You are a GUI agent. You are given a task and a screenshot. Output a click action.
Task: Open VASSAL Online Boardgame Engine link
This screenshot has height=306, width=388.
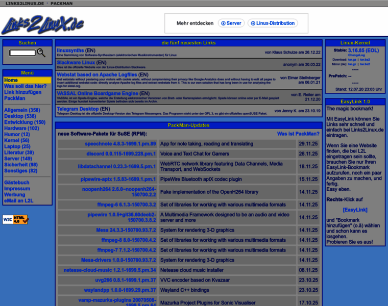tap(97, 93)
